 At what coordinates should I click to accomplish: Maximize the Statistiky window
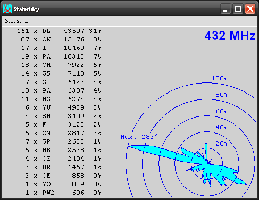238,9
